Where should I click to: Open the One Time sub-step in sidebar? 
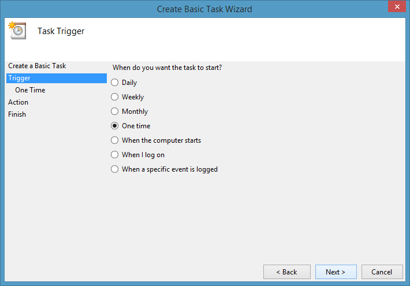click(x=30, y=90)
